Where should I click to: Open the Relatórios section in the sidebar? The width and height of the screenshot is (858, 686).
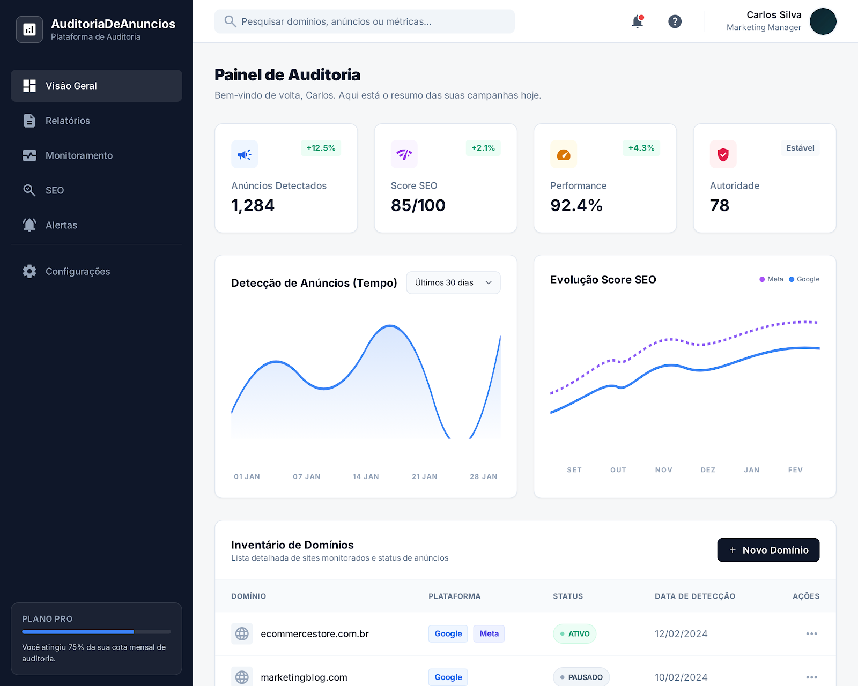click(68, 121)
